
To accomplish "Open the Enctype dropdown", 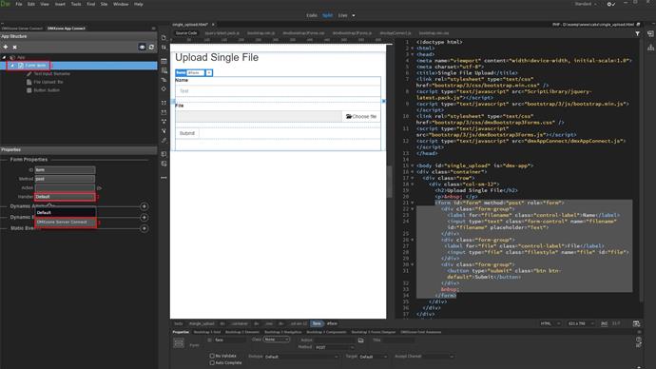I will (301, 357).
